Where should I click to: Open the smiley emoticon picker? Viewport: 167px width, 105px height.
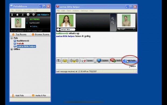65,61
